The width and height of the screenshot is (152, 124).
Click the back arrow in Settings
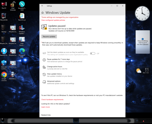click(42, 6)
